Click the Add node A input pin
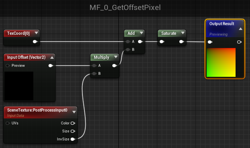The image size is (250, 148). tap(128, 42)
